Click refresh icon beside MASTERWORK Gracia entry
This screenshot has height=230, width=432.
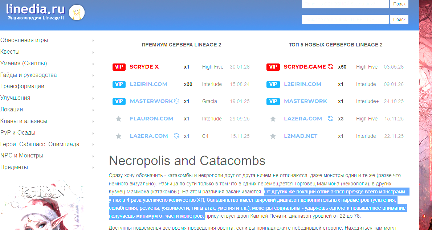pos(177,101)
